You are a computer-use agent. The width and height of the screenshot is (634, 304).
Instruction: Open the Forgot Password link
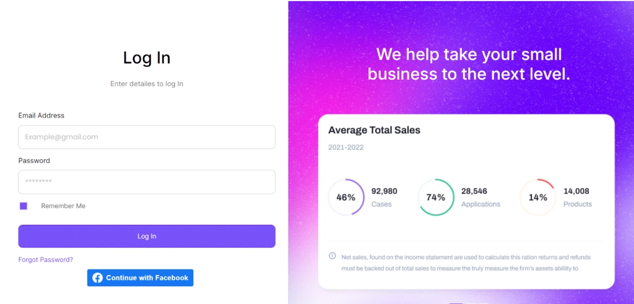tap(46, 259)
